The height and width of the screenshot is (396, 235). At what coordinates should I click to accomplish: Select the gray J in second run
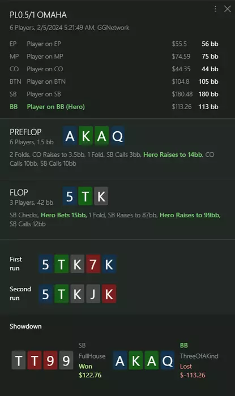93,294
